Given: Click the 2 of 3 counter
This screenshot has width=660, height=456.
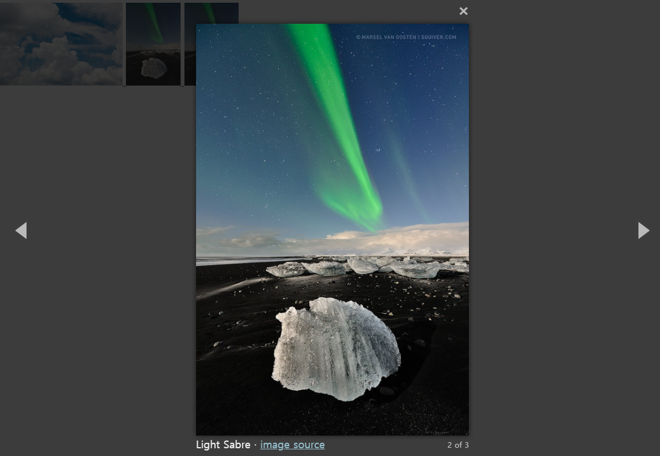Looking at the screenshot, I should tap(458, 445).
